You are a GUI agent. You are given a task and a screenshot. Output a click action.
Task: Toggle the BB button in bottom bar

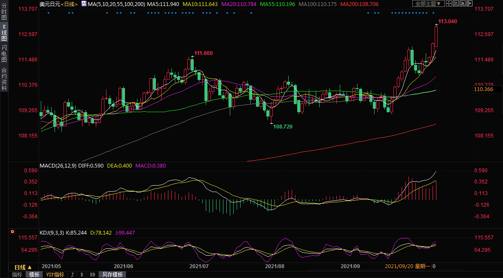pyautogui.click(x=92, y=275)
